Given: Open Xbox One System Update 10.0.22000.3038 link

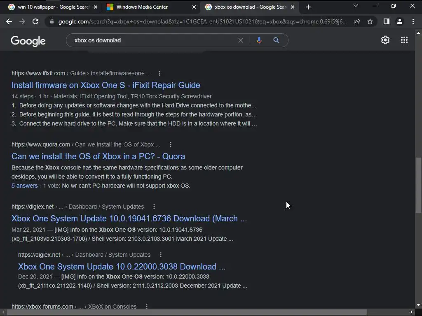Looking at the screenshot, I should 122,267.
